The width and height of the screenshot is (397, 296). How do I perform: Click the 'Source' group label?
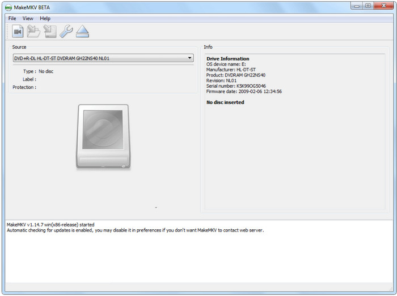click(x=19, y=47)
